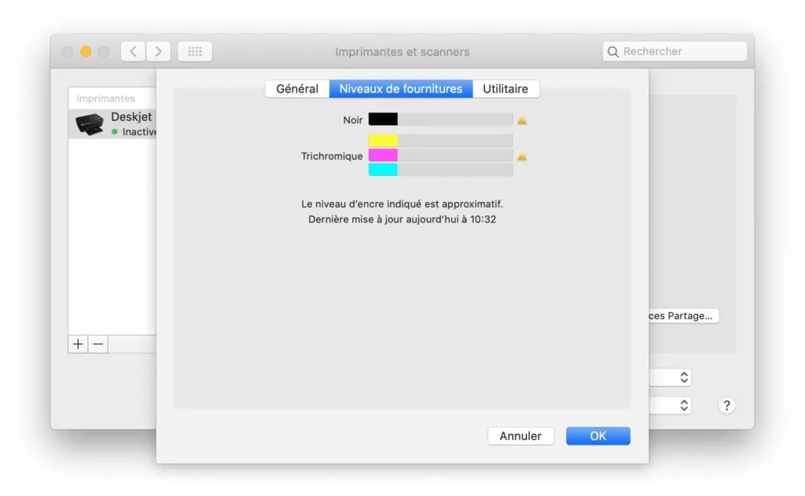This screenshot has width=805, height=496.
Task: Click the Deskjet printer thumbnail icon
Action: click(90, 124)
